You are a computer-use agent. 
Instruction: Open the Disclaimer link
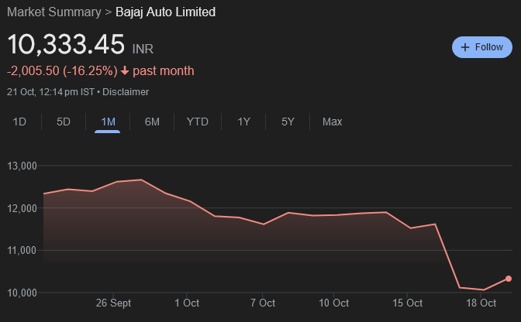(126, 92)
